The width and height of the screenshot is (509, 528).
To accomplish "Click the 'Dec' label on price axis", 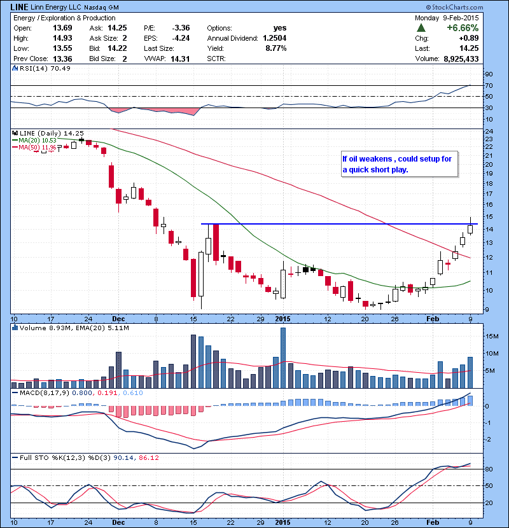I will click(x=118, y=319).
